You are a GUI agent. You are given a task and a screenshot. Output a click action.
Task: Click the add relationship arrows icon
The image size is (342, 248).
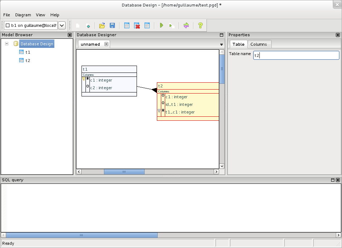click(186, 25)
